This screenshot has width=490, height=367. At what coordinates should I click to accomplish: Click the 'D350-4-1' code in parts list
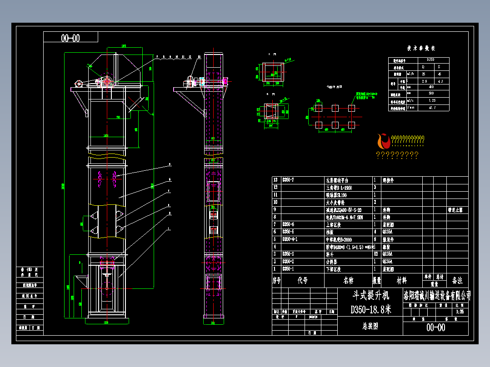point(290,239)
